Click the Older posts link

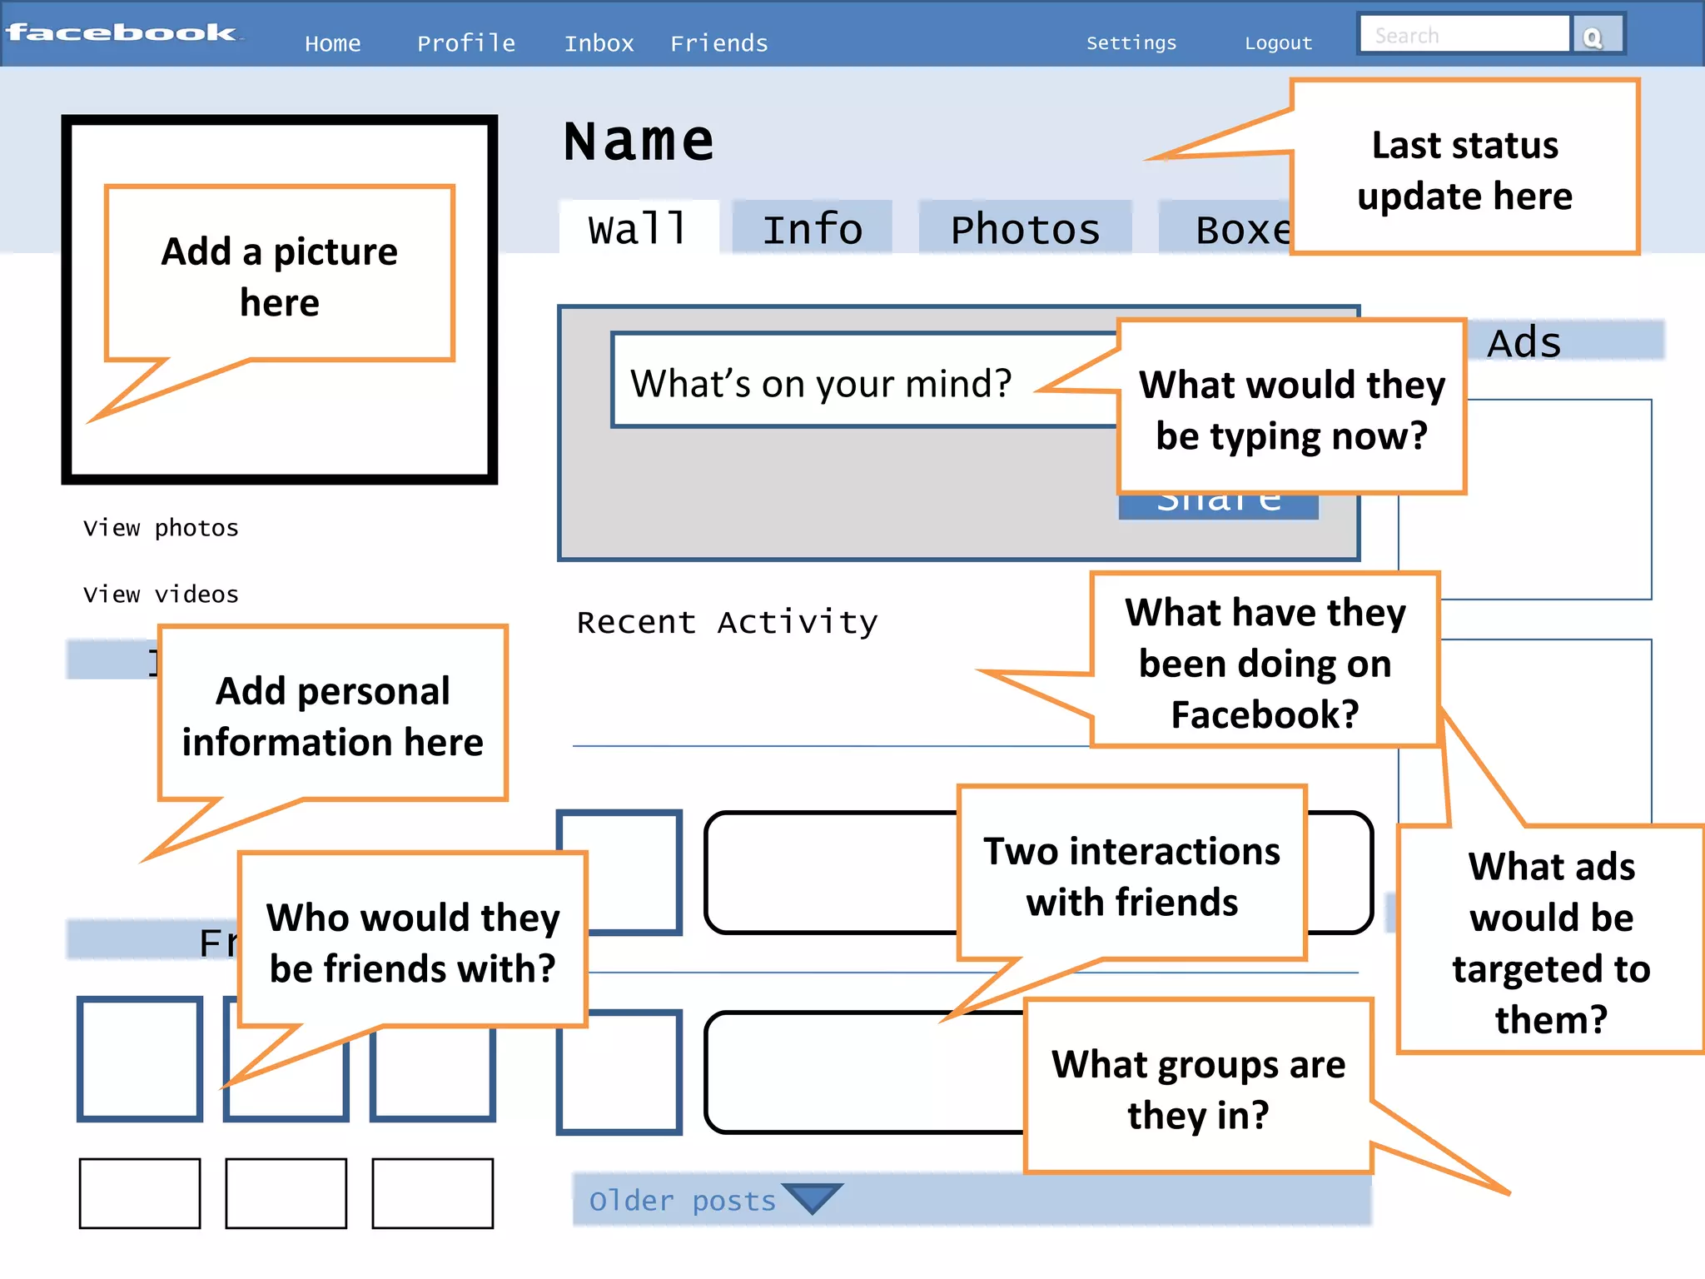[682, 1201]
